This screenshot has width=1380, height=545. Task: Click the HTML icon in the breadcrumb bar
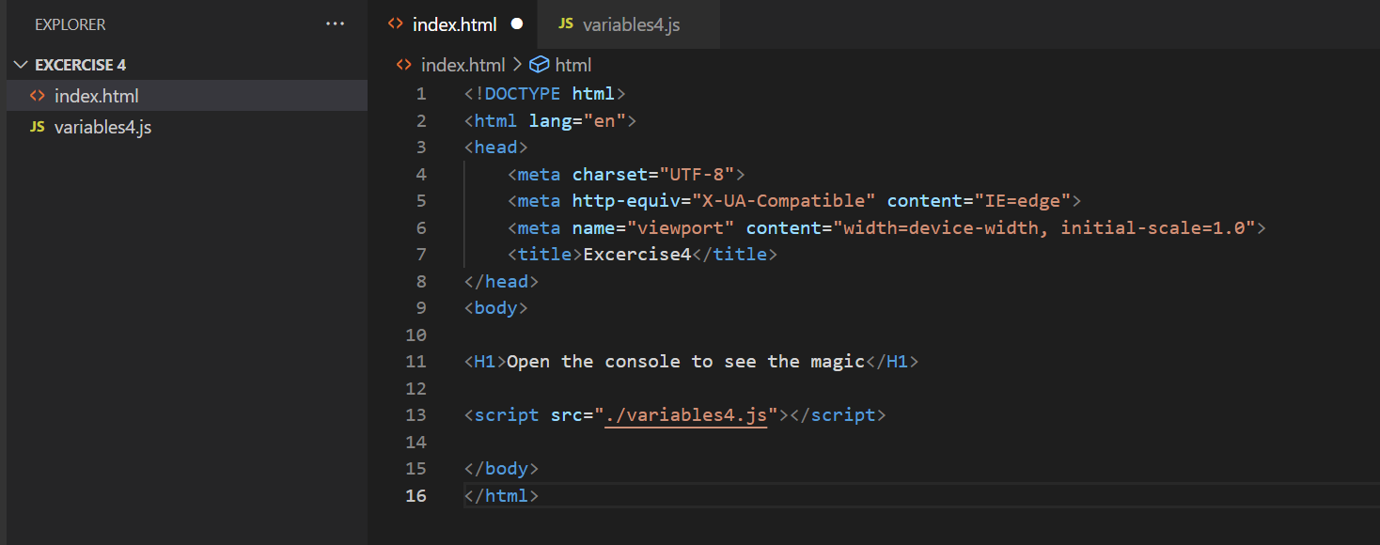click(x=402, y=64)
